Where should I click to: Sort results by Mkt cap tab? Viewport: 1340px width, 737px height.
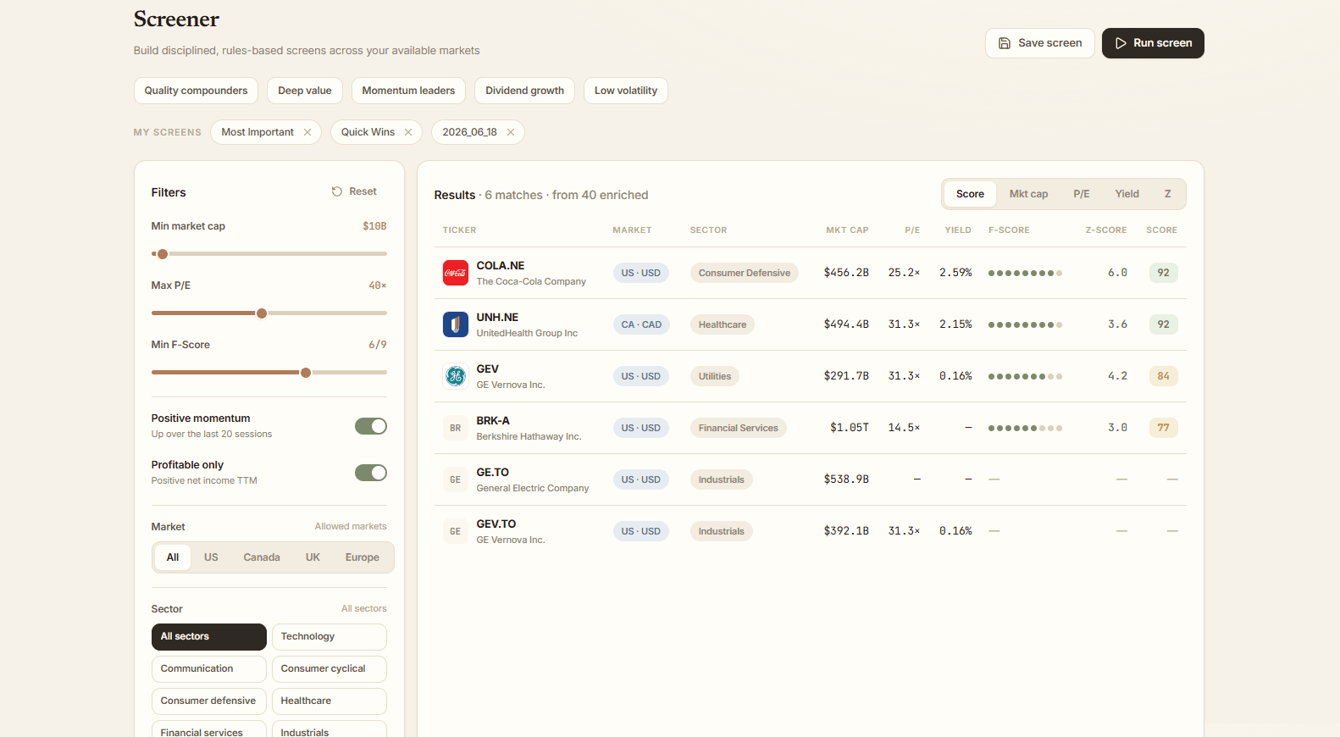tap(1028, 194)
